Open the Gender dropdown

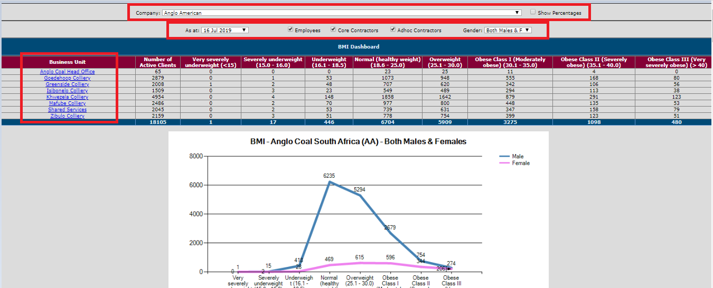[x=508, y=30]
